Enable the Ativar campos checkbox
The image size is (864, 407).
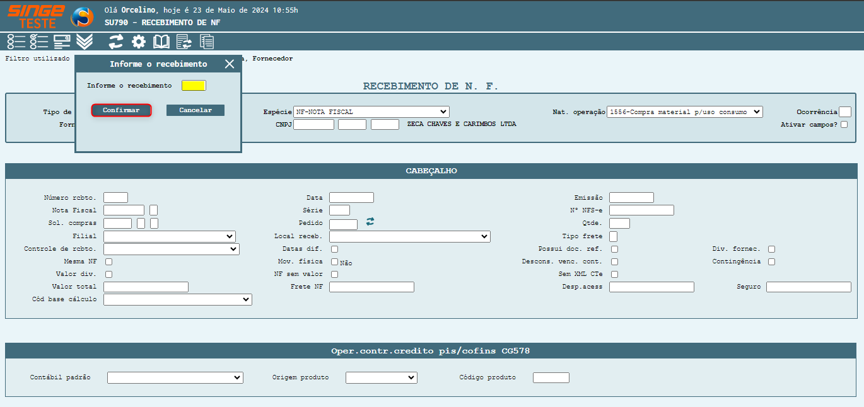[x=844, y=125]
